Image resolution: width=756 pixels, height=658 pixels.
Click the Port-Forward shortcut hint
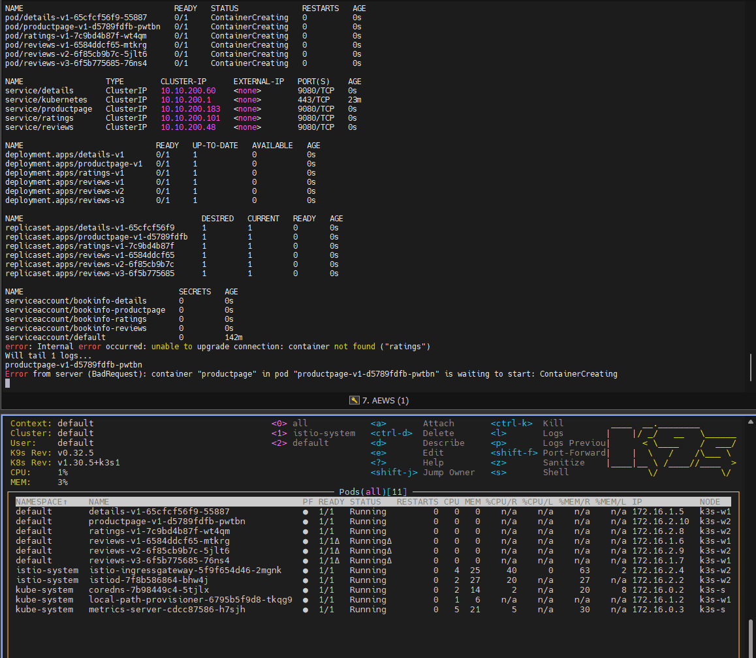pyautogui.click(x=575, y=453)
